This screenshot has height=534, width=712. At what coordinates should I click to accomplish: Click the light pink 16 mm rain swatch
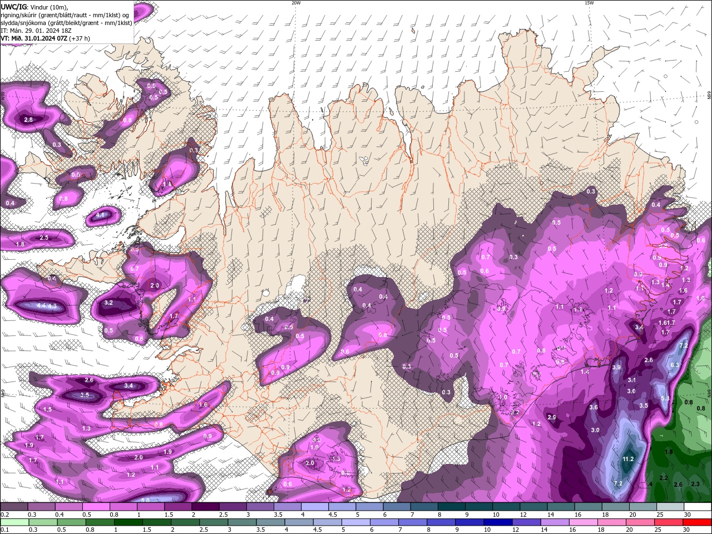582,522
